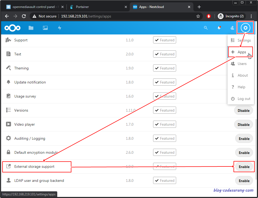
Task: Open the Nextcloud logo home link
Action: [12, 28]
